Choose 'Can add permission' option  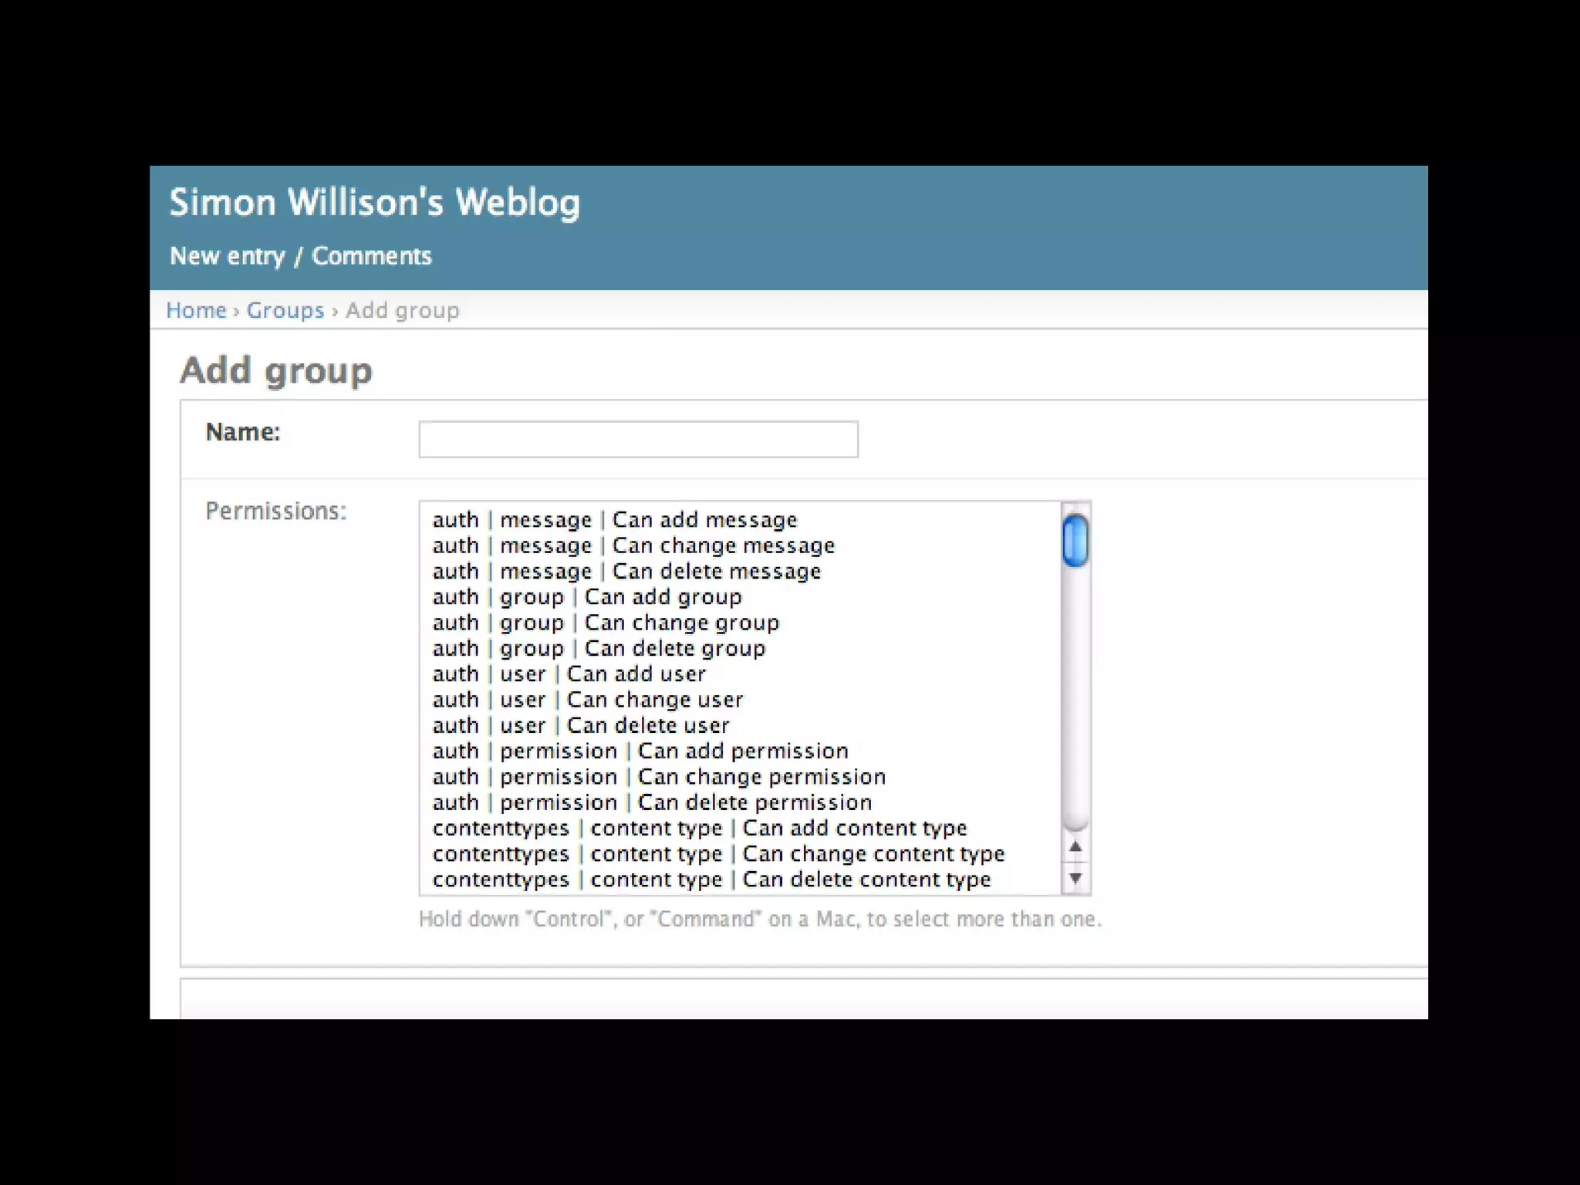(x=640, y=751)
